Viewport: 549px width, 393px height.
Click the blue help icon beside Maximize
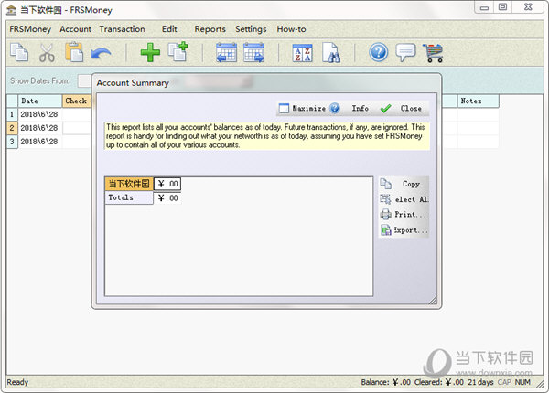pos(335,109)
